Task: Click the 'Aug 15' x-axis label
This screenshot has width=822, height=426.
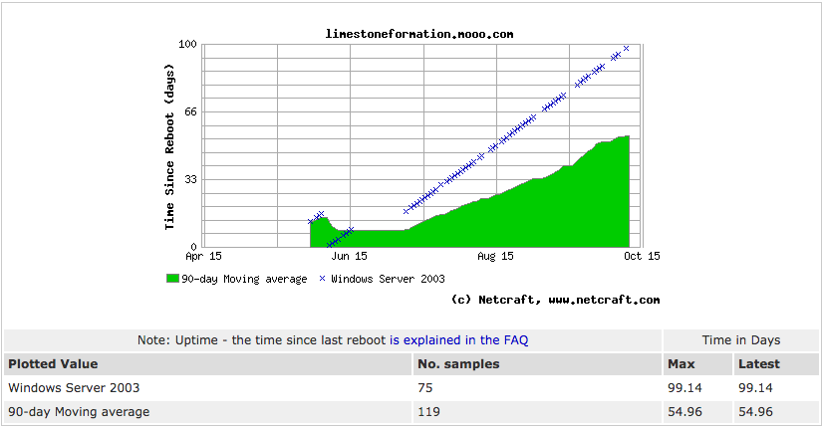Action: pyautogui.click(x=495, y=256)
